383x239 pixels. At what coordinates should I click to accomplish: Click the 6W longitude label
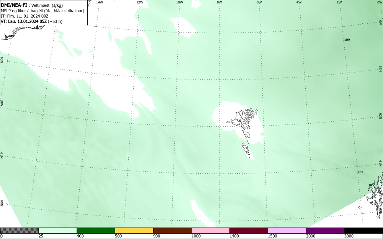[x=259, y=2]
